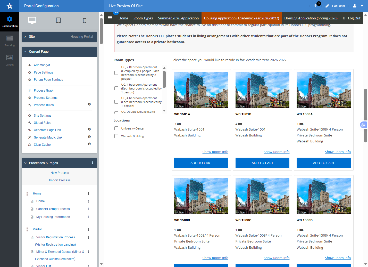Check Wabash Building location
368x267 pixels.
point(116,136)
